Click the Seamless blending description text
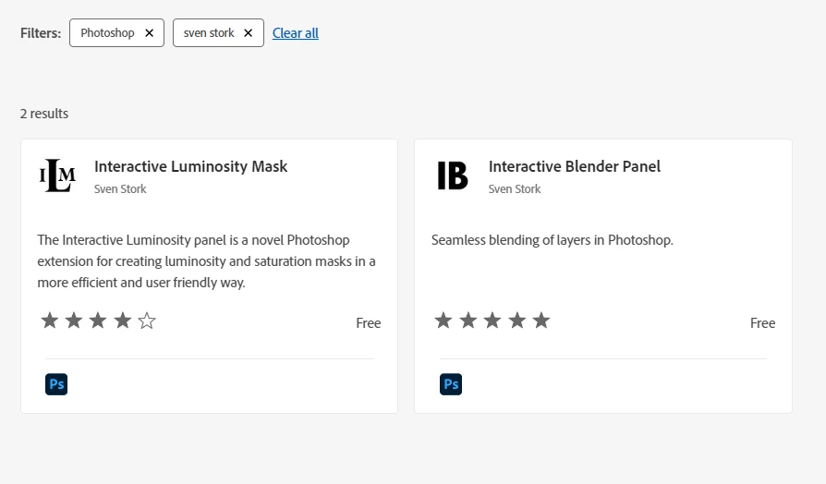 (x=553, y=240)
